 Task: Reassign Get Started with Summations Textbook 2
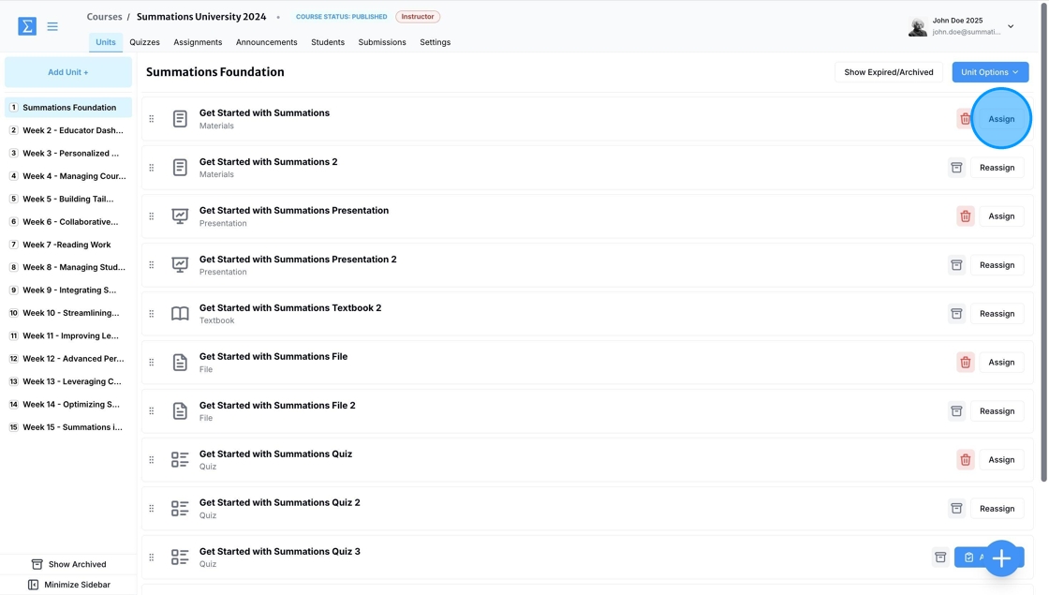point(997,314)
